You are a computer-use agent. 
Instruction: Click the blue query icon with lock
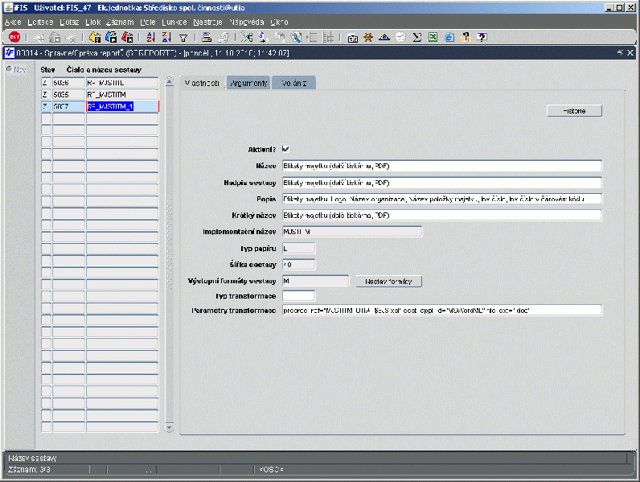coord(111,37)
